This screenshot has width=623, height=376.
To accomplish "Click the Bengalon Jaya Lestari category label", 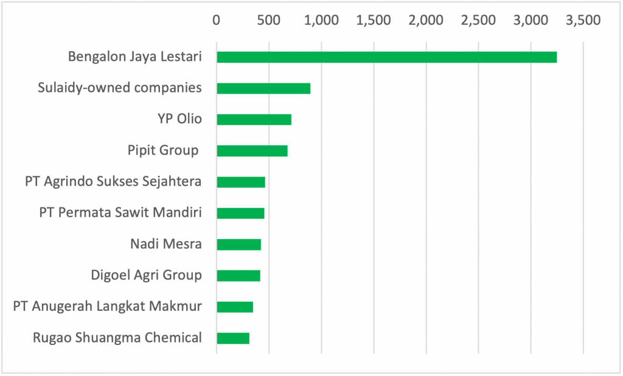I will point(134,57).
